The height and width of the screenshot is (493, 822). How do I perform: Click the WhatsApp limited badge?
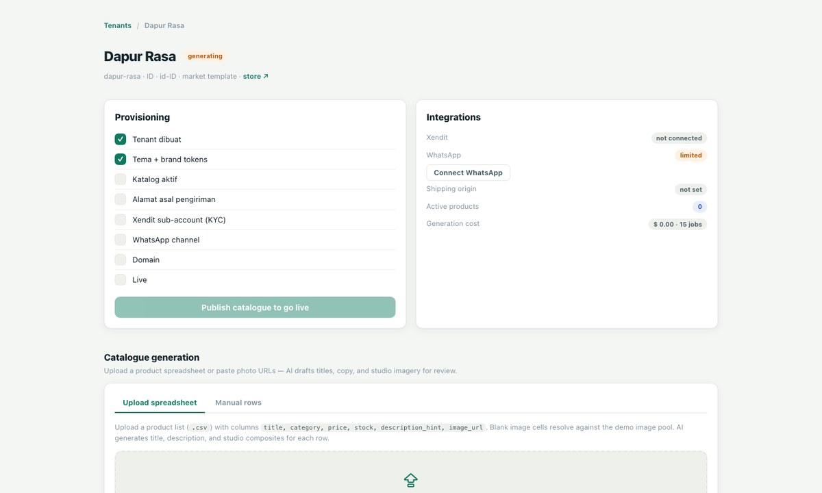pos(690,155)
